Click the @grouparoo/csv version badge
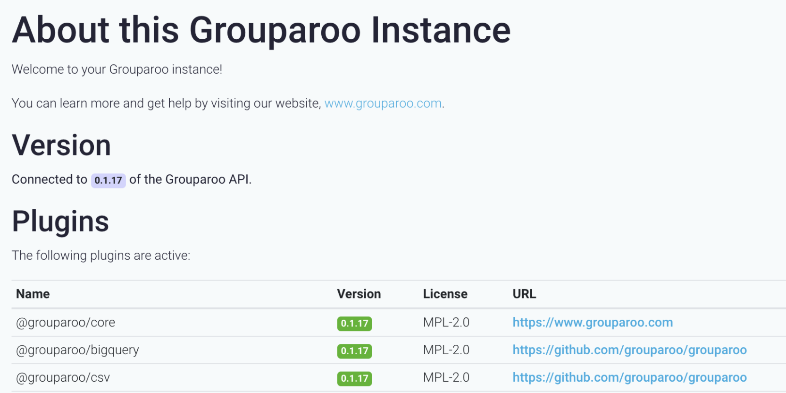The height and width of the screenshot is (393, 786). point(354,378)
